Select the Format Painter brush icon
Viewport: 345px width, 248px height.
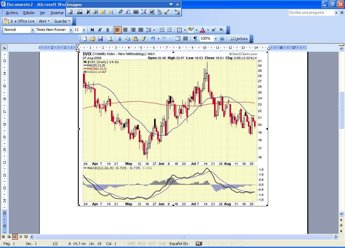pyautogui.click(x=143, y=39)
